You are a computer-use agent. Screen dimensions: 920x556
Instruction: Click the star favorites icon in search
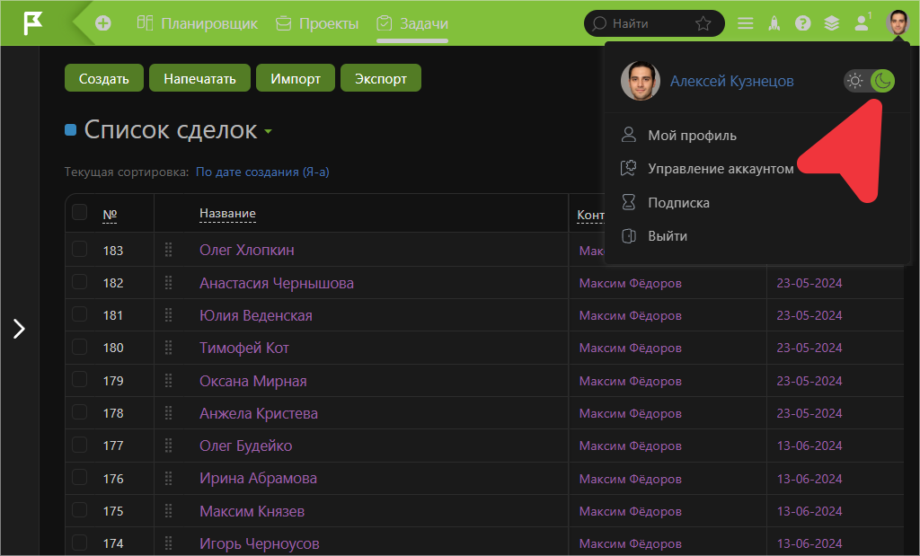coord(703,23)
